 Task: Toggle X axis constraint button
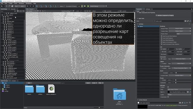coord(27,6)
